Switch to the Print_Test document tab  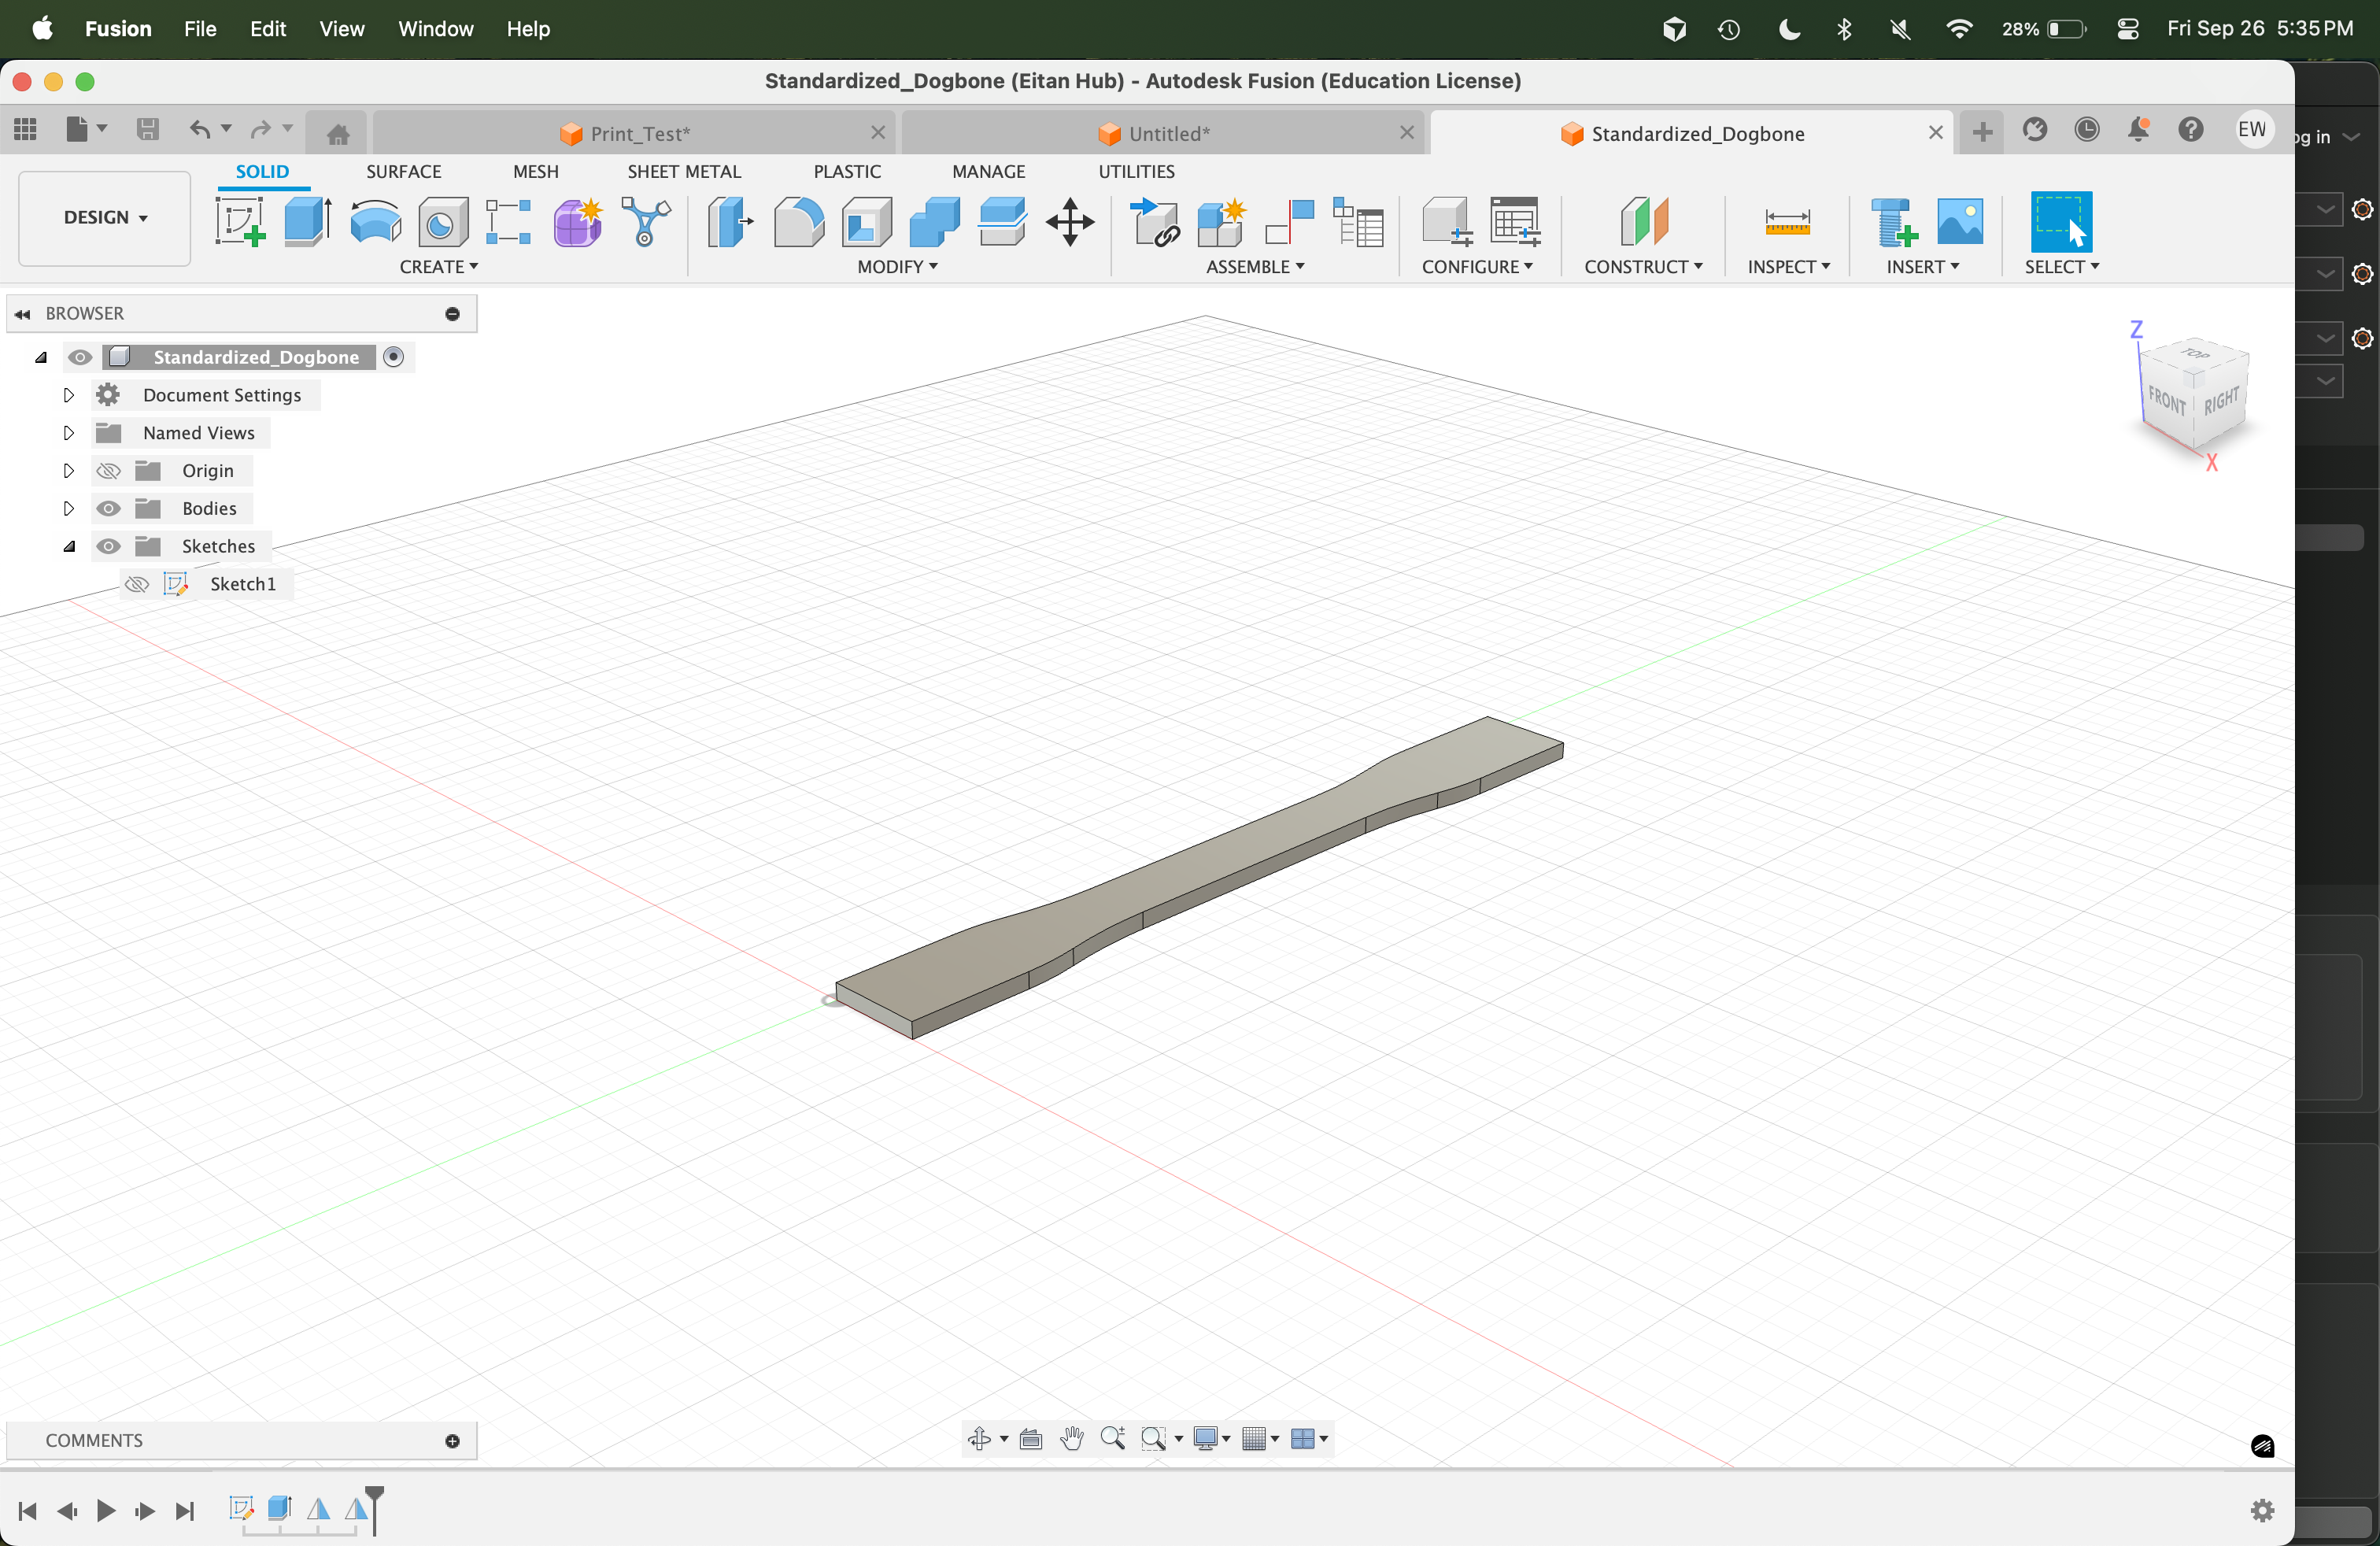point(639,133)
